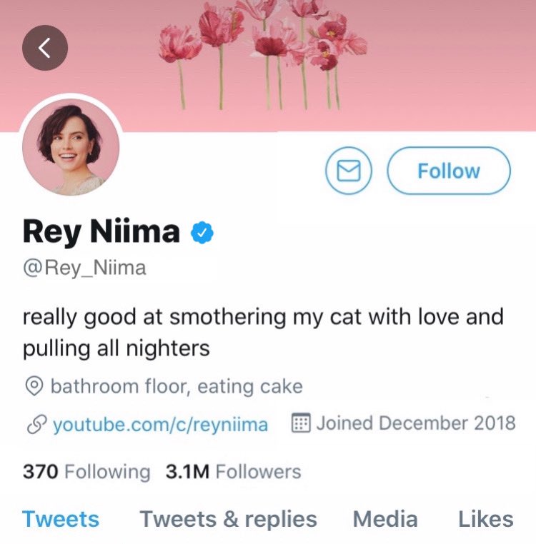Click the Rey Niima display name
The width and height of the screenshot is (536, 544).
pyautogui.click(x=101, y=231)
